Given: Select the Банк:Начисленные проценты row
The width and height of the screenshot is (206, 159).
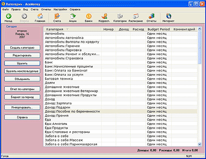Looking at the screenshot, I should (x=121, y=67).
